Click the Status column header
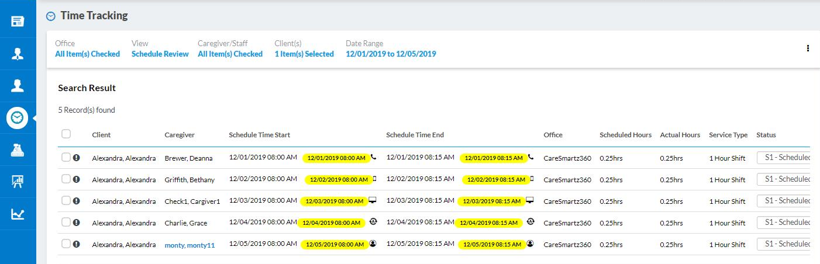The image size is (820, 264). pyautogui.click(x=766, y=135)
